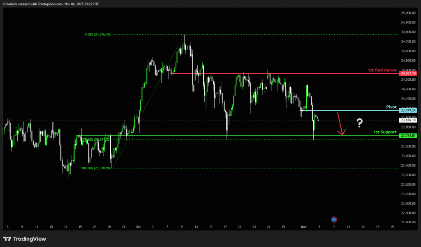Click the white question mark annotation

[359, 122]
